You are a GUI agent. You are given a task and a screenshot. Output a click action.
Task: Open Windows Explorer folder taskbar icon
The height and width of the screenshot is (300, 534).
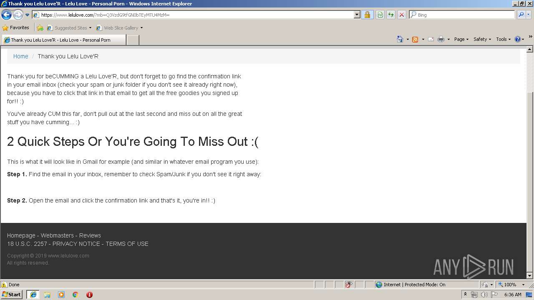pyautogui.click(x=47, y=295)
